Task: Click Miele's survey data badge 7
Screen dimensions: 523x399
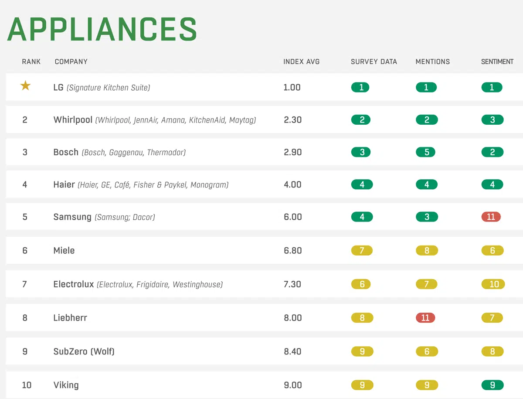Action: (x=362, y=250)
